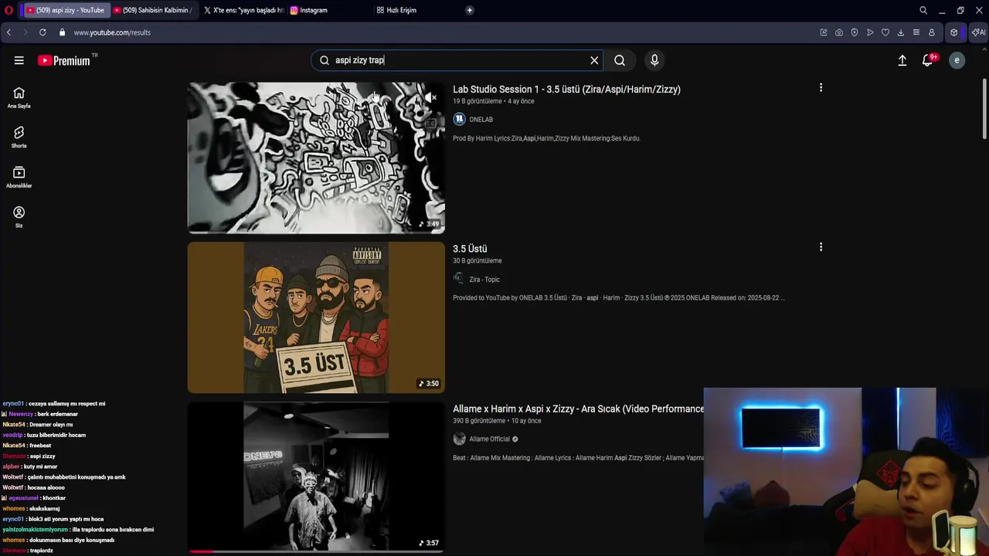Click the Opera profile person icon
This screenshot has height=556, width=989.
click(x=932, y=32)
